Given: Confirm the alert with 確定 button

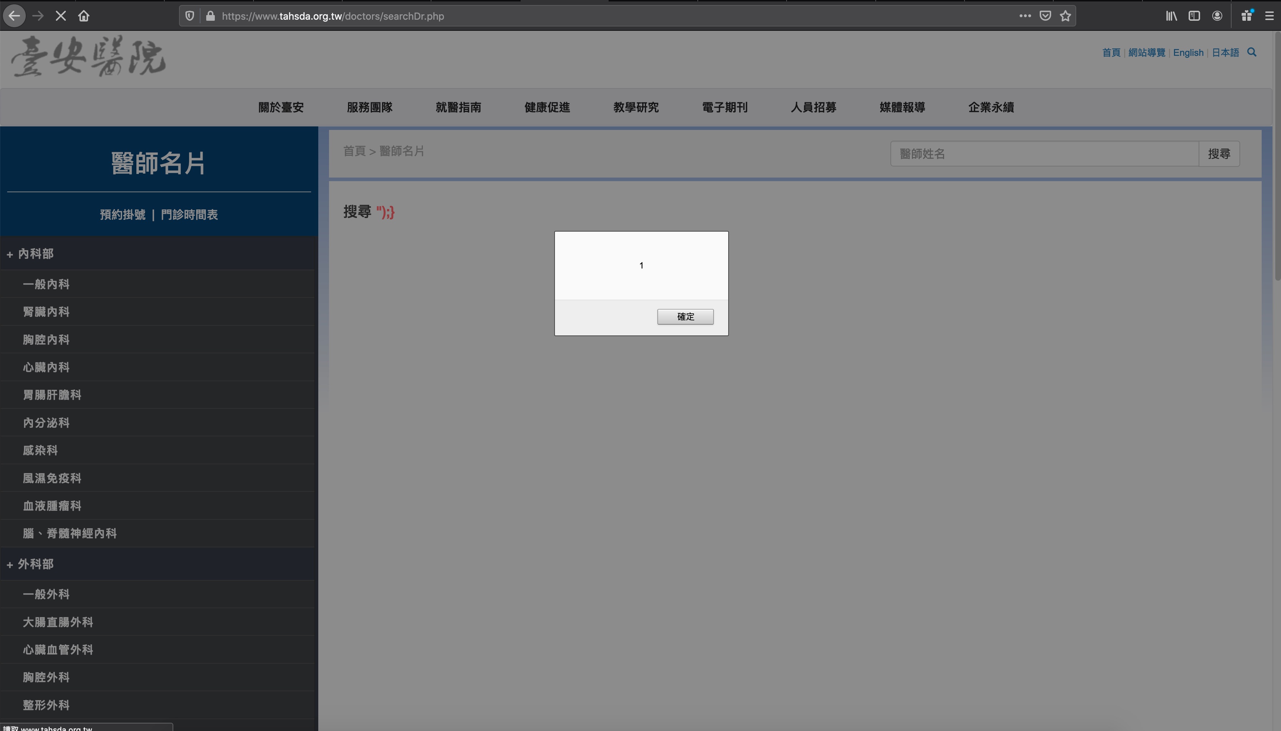Looking at the screenshot, I should pyautogui.click(x=685, y=317).
